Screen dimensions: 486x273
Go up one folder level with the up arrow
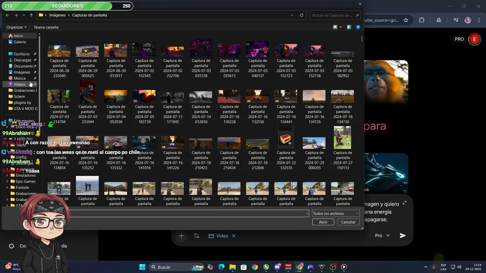[x=31, y=15]
